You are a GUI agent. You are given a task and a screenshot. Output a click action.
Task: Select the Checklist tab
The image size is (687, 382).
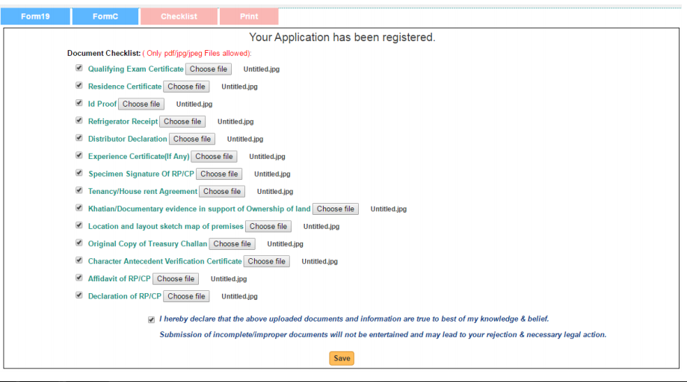click(x=179, y=16)
